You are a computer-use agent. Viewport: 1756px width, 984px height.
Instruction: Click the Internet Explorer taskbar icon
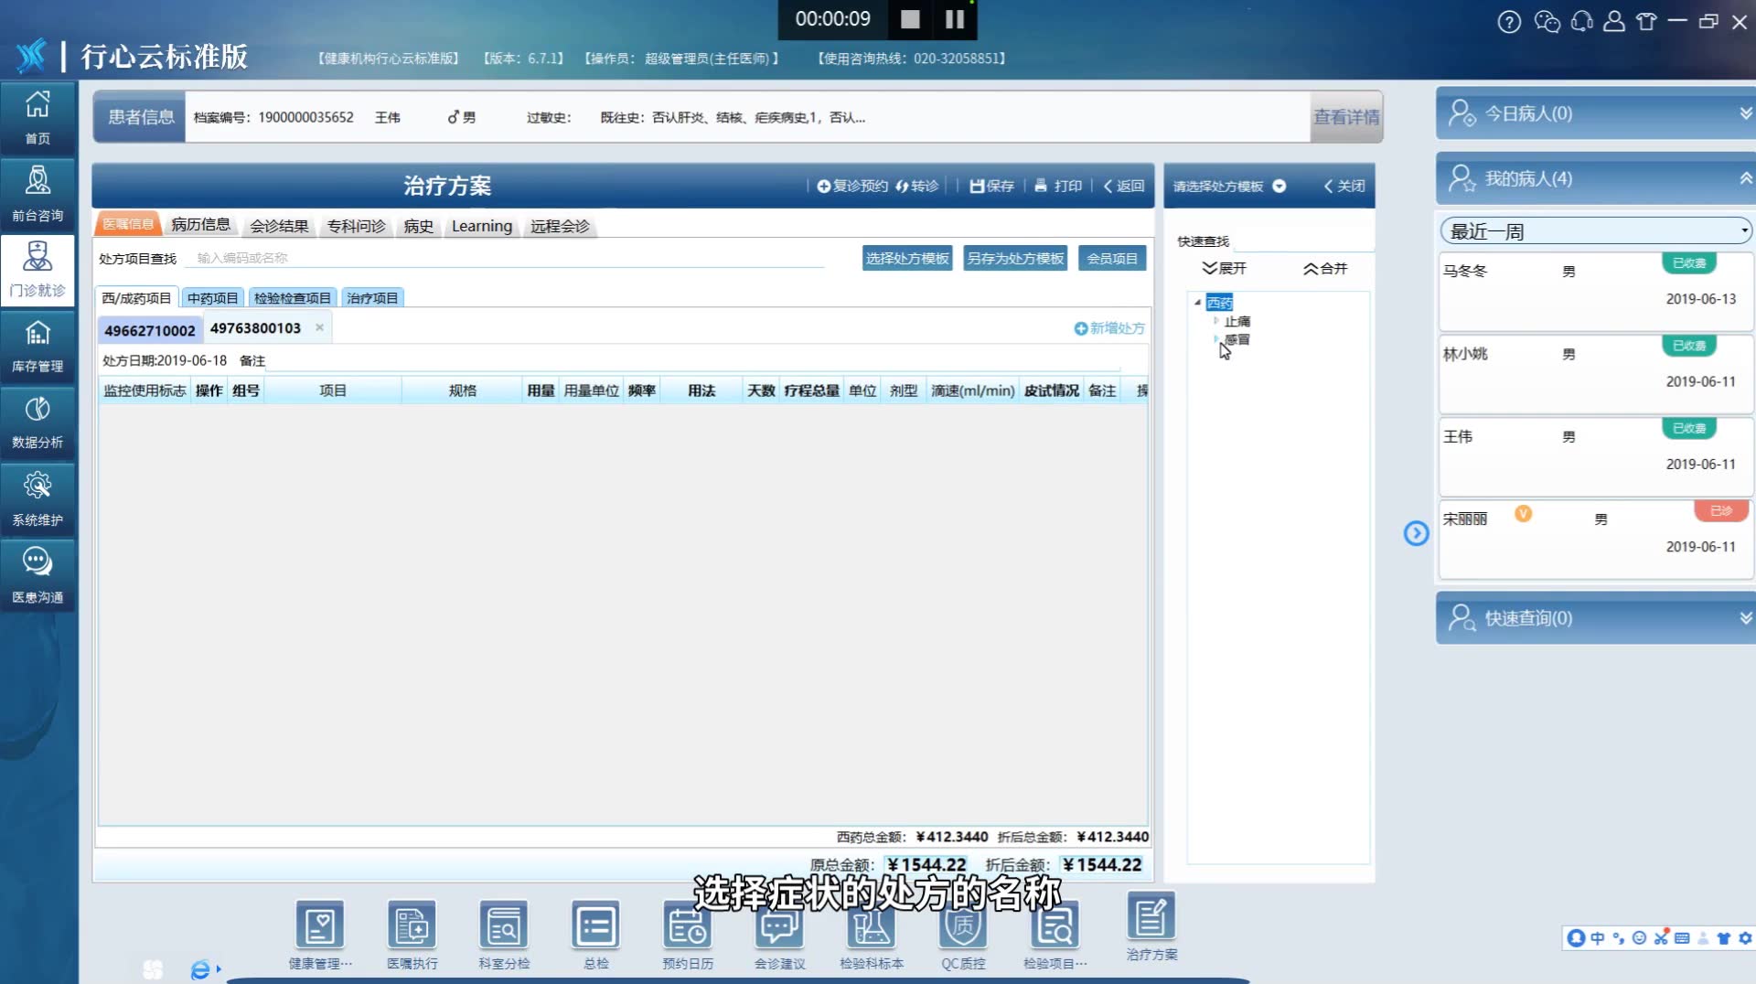point(200,969)
